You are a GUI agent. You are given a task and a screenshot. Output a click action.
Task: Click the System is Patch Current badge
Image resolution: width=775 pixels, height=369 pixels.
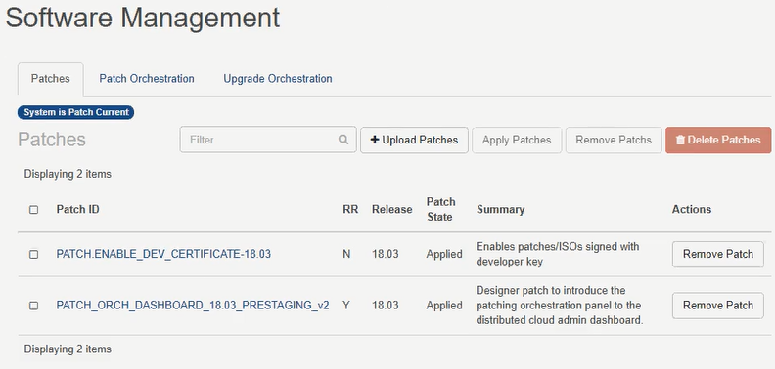[75, 112]
